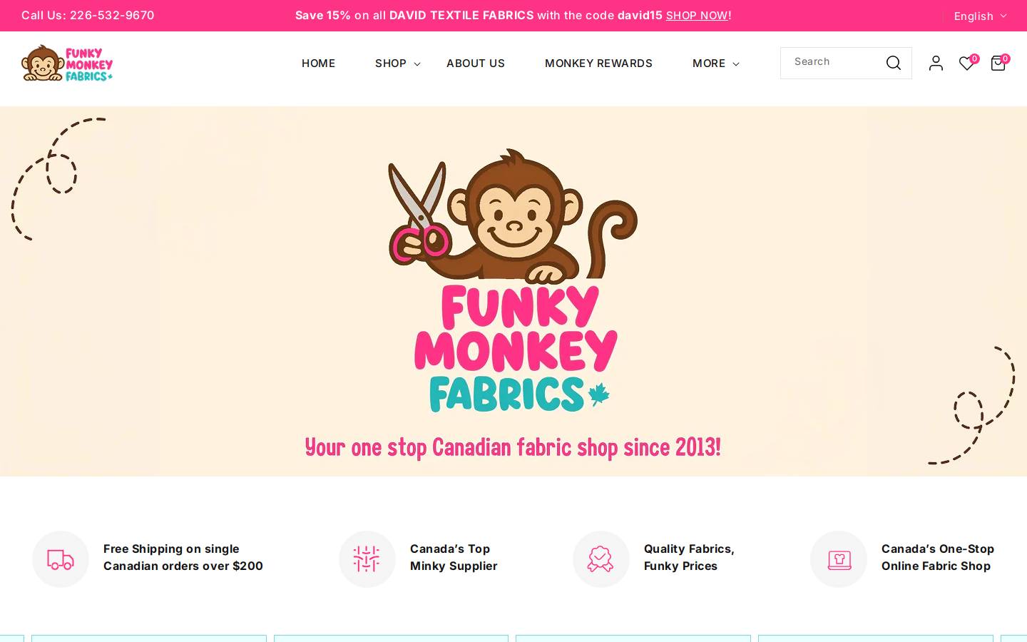
Task: Click the hero banner monkey logo
Action: pos(513,280)
